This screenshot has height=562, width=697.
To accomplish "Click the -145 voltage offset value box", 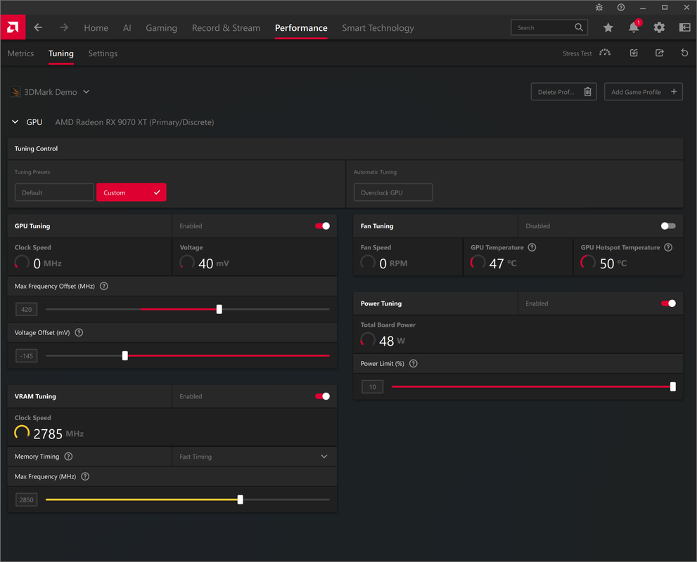I will (x=27, y=355).
